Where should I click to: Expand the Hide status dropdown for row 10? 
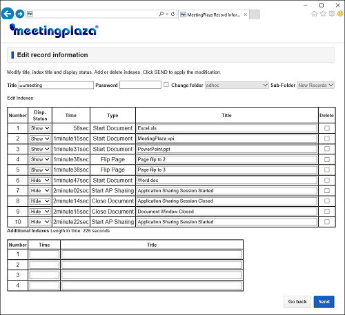[x=40, y=222]
